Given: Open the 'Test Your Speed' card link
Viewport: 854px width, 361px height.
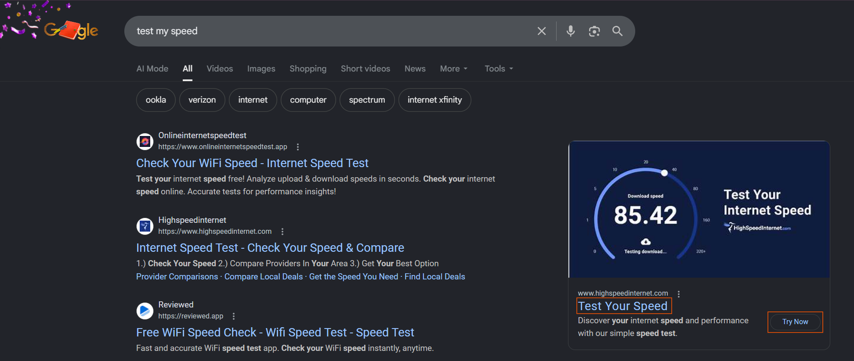Looking at the screenshot, I should (623, 306).
